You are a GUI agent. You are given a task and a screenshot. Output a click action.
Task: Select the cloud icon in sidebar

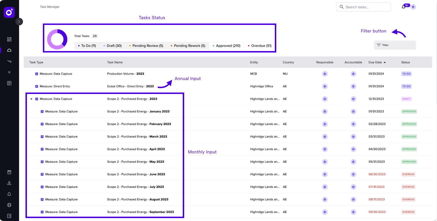pyautogui.click(x=9, y=50)
